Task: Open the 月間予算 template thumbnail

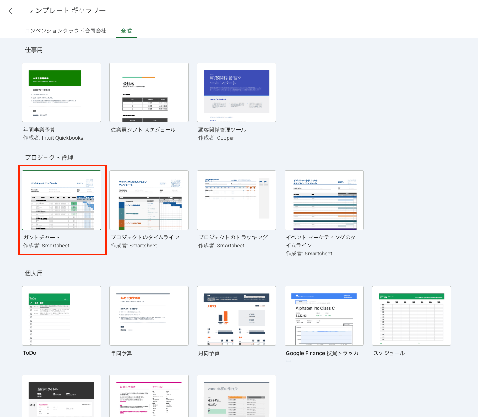Action: tap(236, 316)
